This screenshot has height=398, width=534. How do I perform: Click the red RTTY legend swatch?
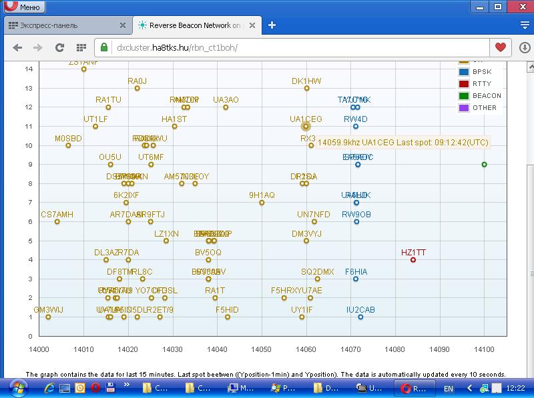click(463, 84)
